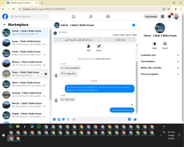Open File Explorer from the taskbar
The height and width of the screenshot is (147, 184).
coord(18,126)
